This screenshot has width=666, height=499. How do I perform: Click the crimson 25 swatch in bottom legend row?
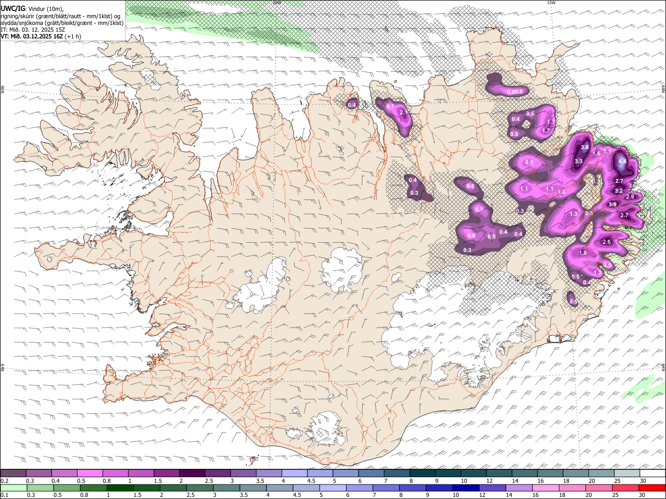click(x=626, y=488)
